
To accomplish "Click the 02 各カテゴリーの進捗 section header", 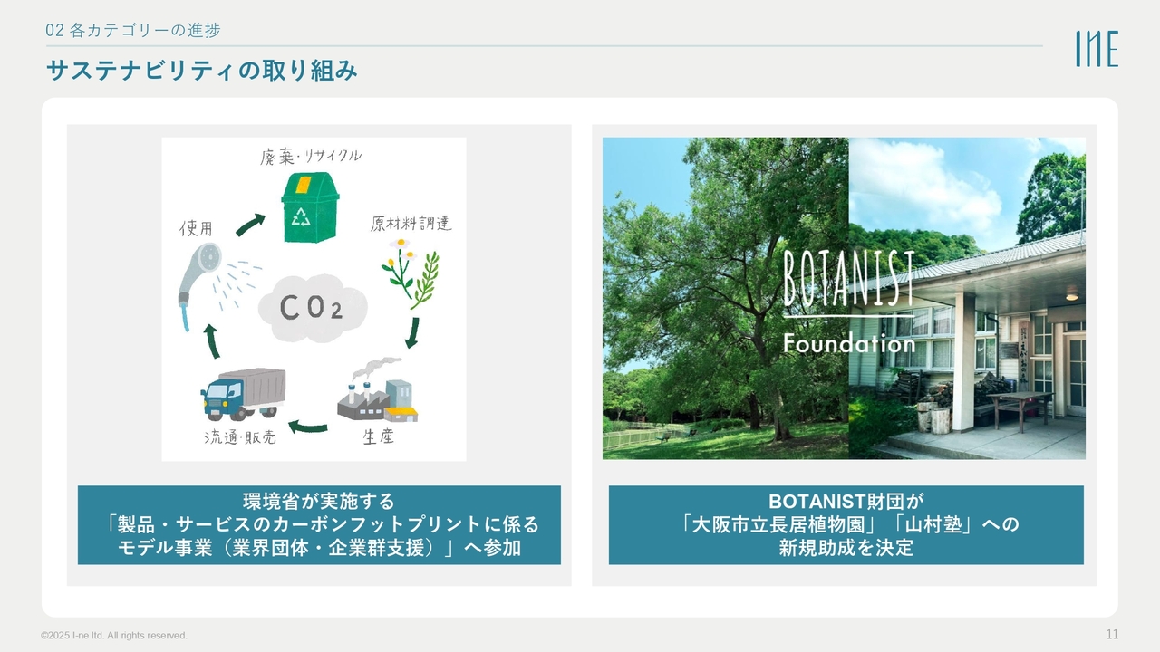I will [133, 30].
